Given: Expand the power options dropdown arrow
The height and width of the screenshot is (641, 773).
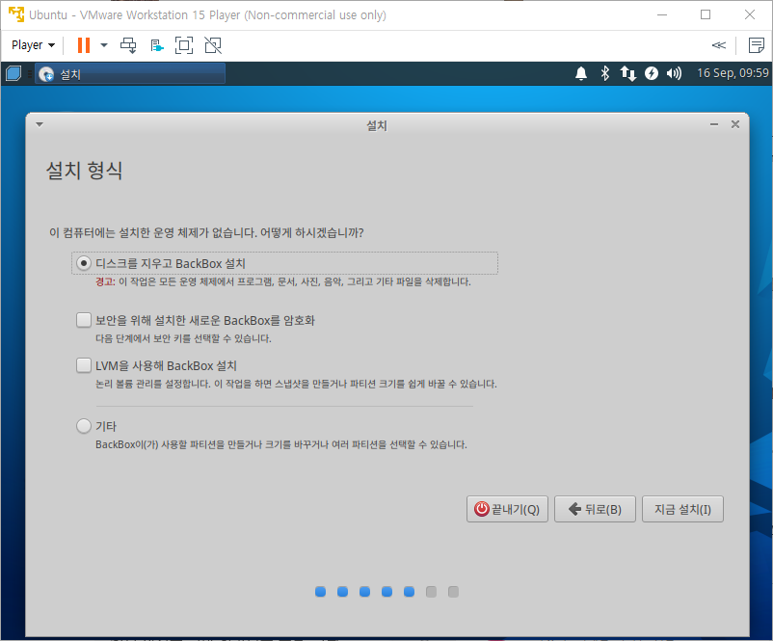Looking at the screenshot, I should coord(104,45).
